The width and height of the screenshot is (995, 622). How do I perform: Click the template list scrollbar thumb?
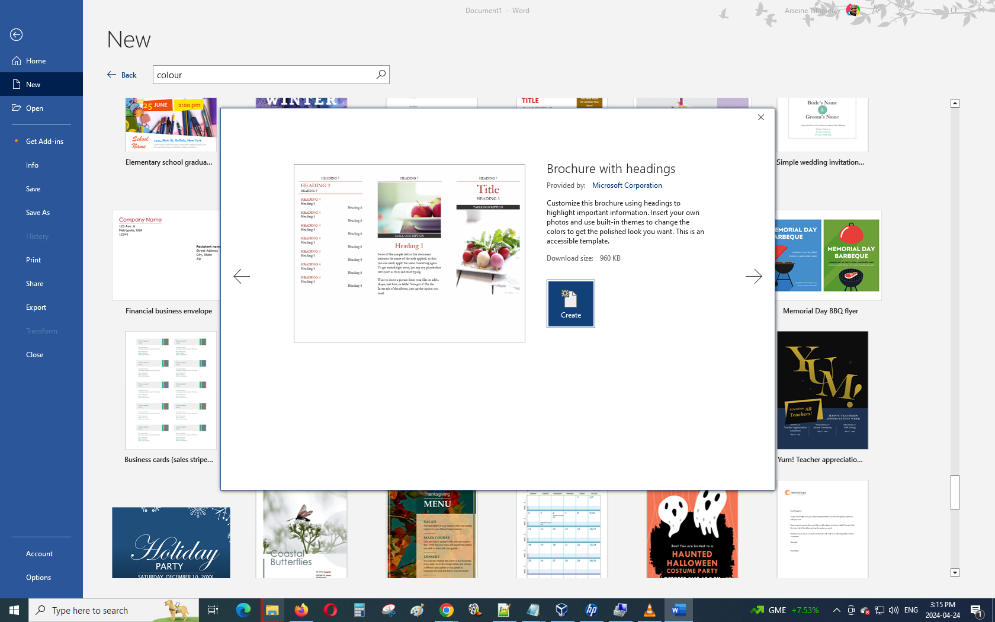(x=955, y=492)
